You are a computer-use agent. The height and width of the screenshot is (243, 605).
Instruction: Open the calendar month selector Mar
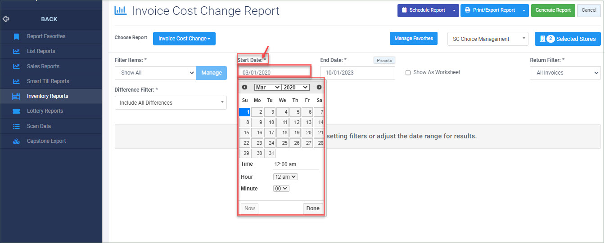267,88
